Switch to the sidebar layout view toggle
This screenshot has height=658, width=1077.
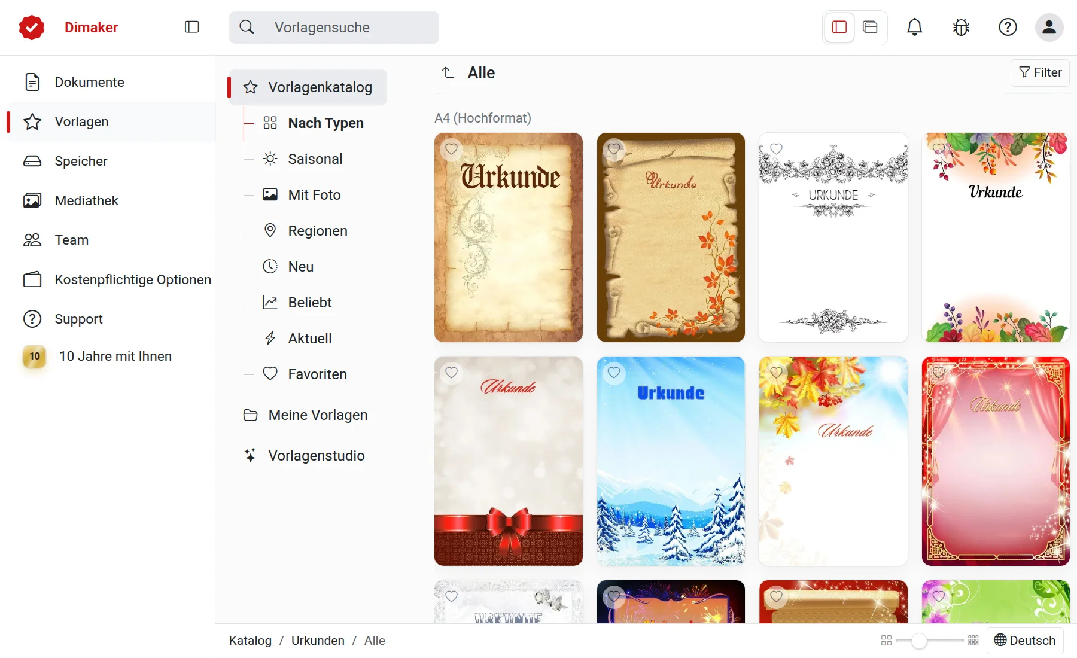pos(839,27)
